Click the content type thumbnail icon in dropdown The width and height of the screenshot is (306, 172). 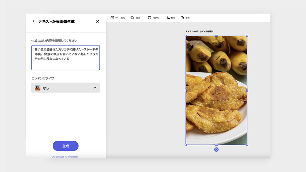point(37,88)
